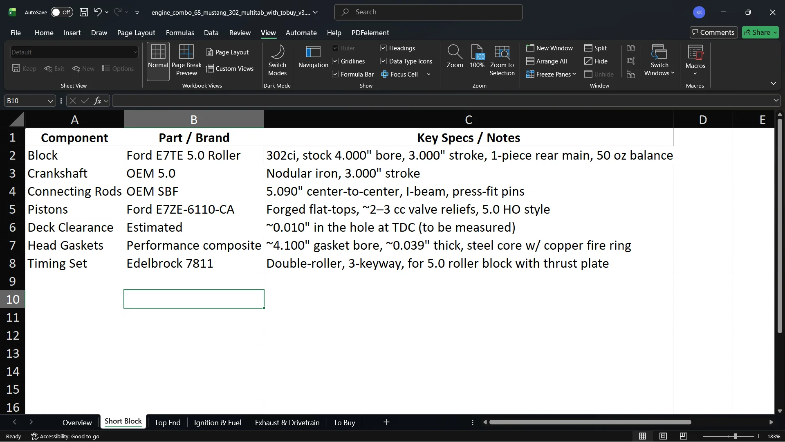
Task: Select row 5 header
Action: pyautogui.click(x=13, y=209)
